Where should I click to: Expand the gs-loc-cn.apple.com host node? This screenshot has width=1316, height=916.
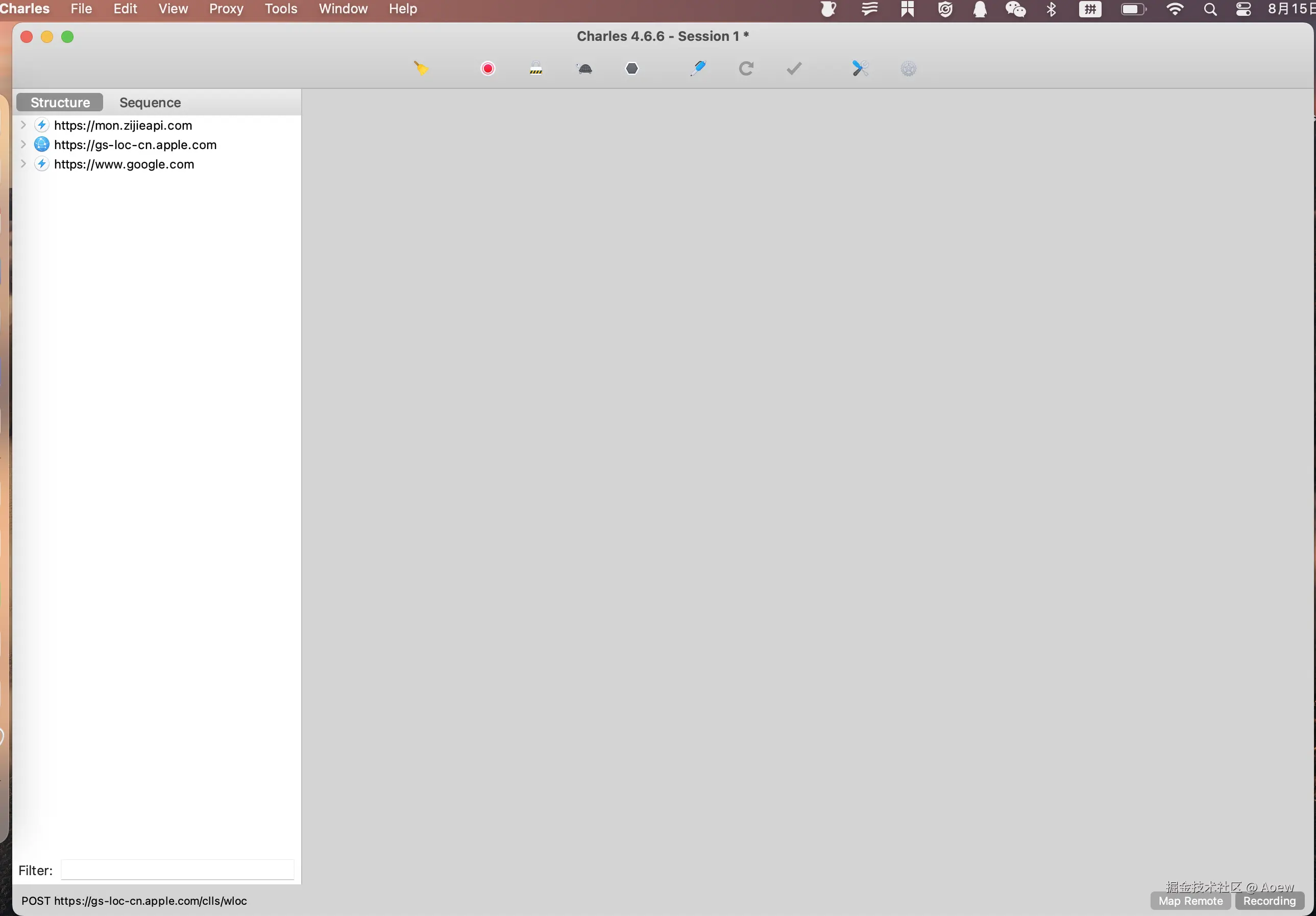click(23, 144)
